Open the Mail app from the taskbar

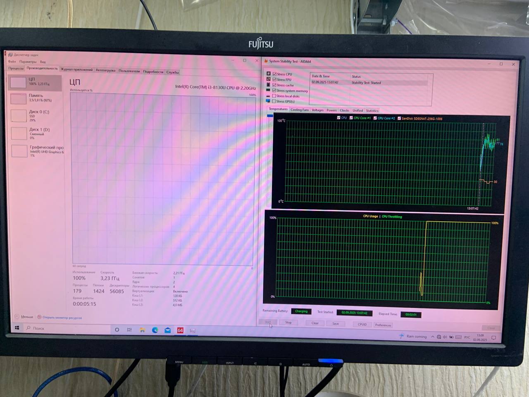[x=168, y=330]
